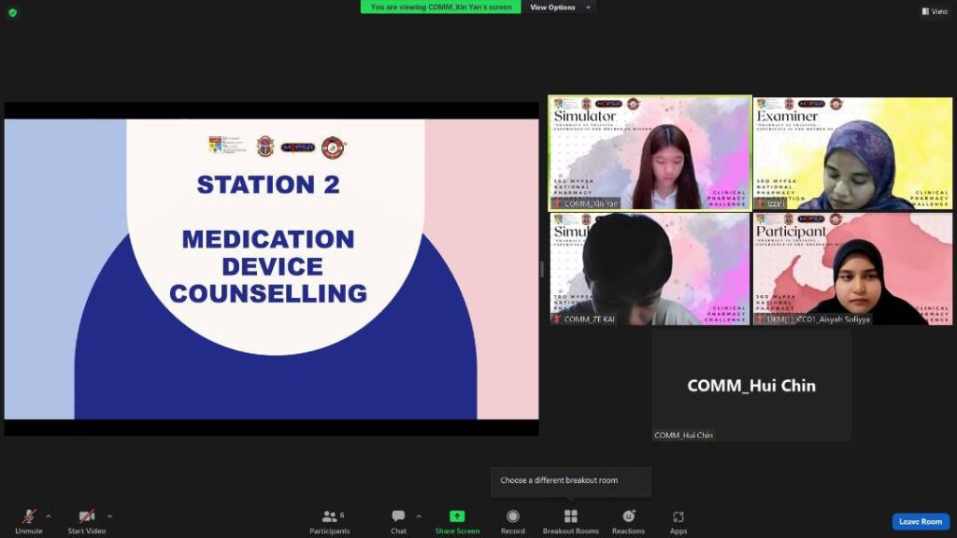Open the Participants panel
The image size is (957, 538).
(329, 517)
